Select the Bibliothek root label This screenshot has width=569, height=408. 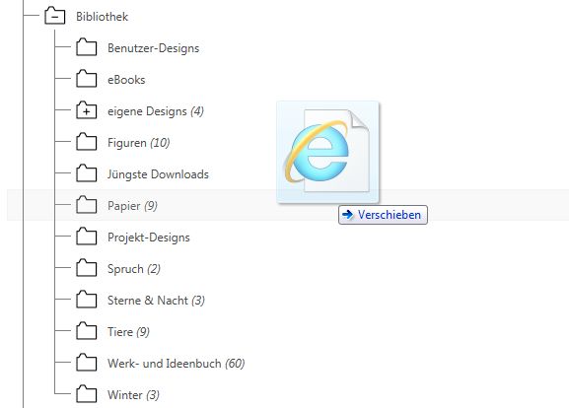point(102,17)
